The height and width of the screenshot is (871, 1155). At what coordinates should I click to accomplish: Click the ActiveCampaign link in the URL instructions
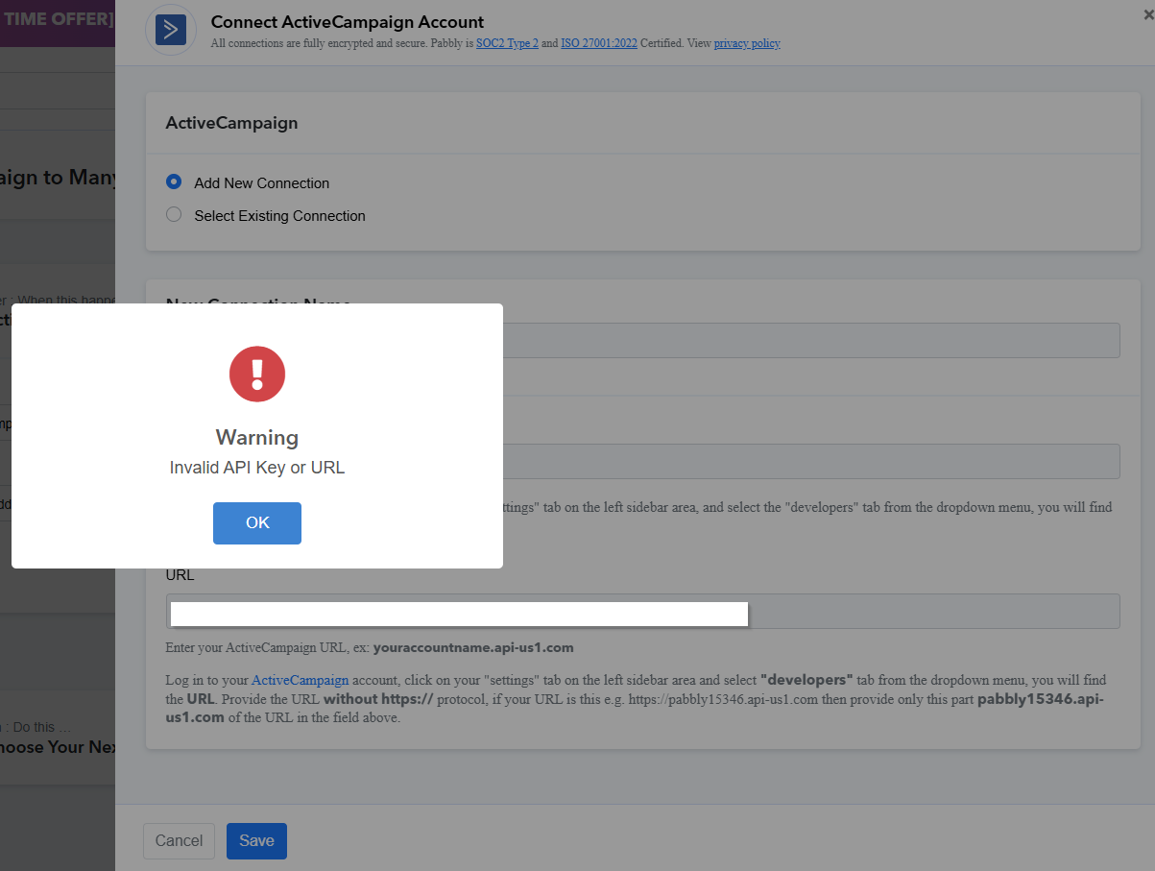pos(301,681)
